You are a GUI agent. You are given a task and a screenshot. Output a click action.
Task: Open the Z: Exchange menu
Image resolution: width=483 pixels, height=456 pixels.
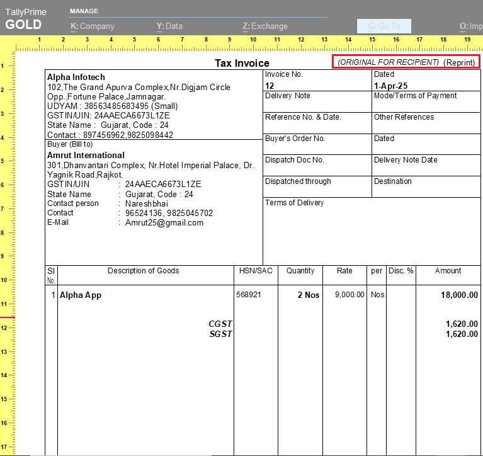coord(264,26)
